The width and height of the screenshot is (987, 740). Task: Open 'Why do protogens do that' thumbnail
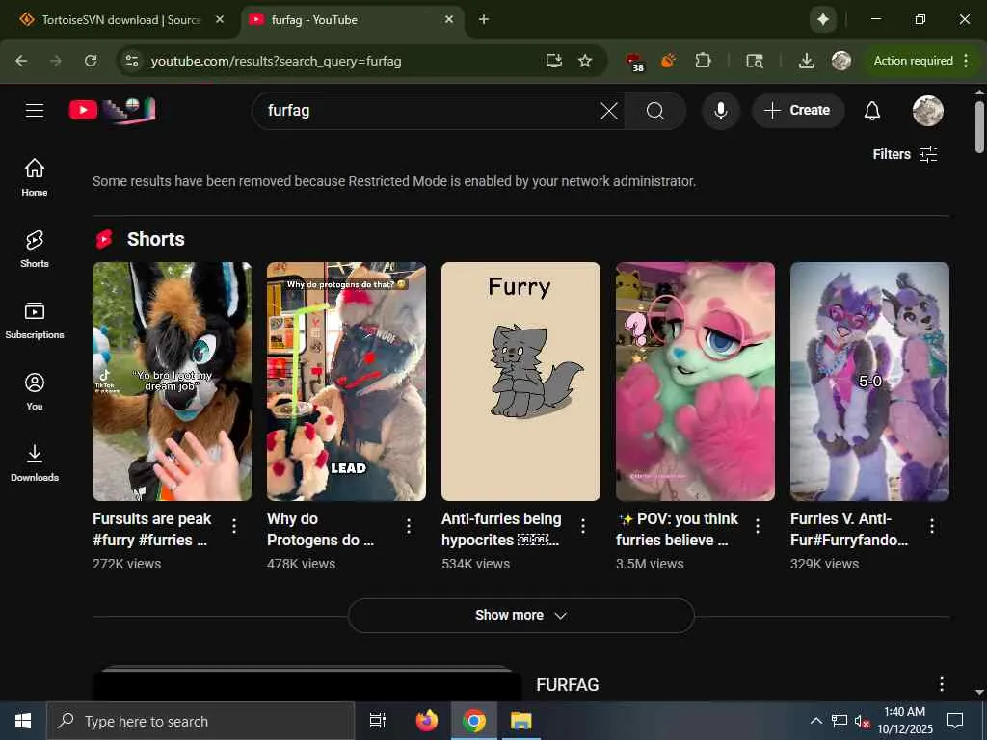[346, 382]
